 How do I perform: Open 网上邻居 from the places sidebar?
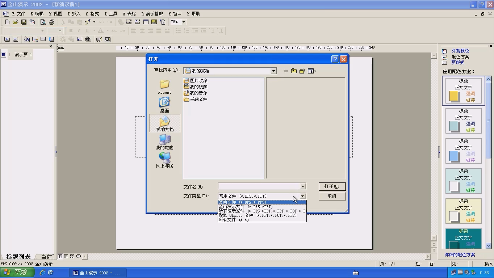click(164, 160)
